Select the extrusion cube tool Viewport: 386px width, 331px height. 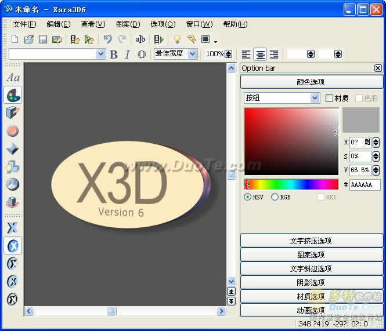(12, 113)
